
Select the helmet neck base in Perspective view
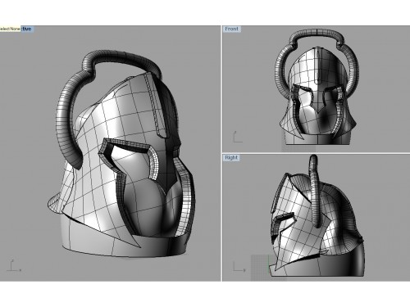[x=117, y=240]
